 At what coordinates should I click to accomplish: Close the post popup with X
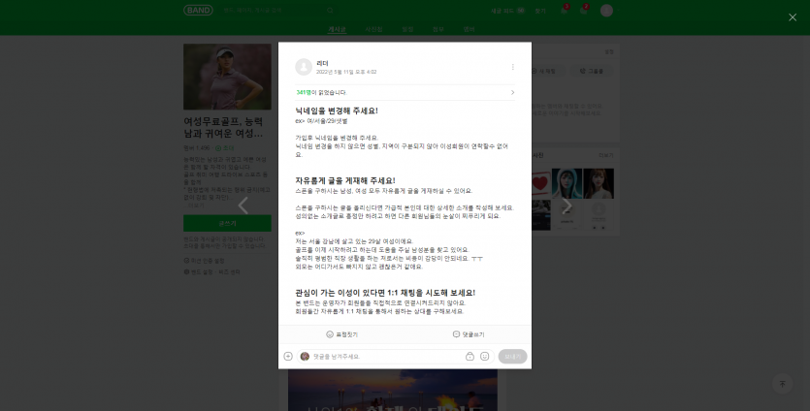792,16
